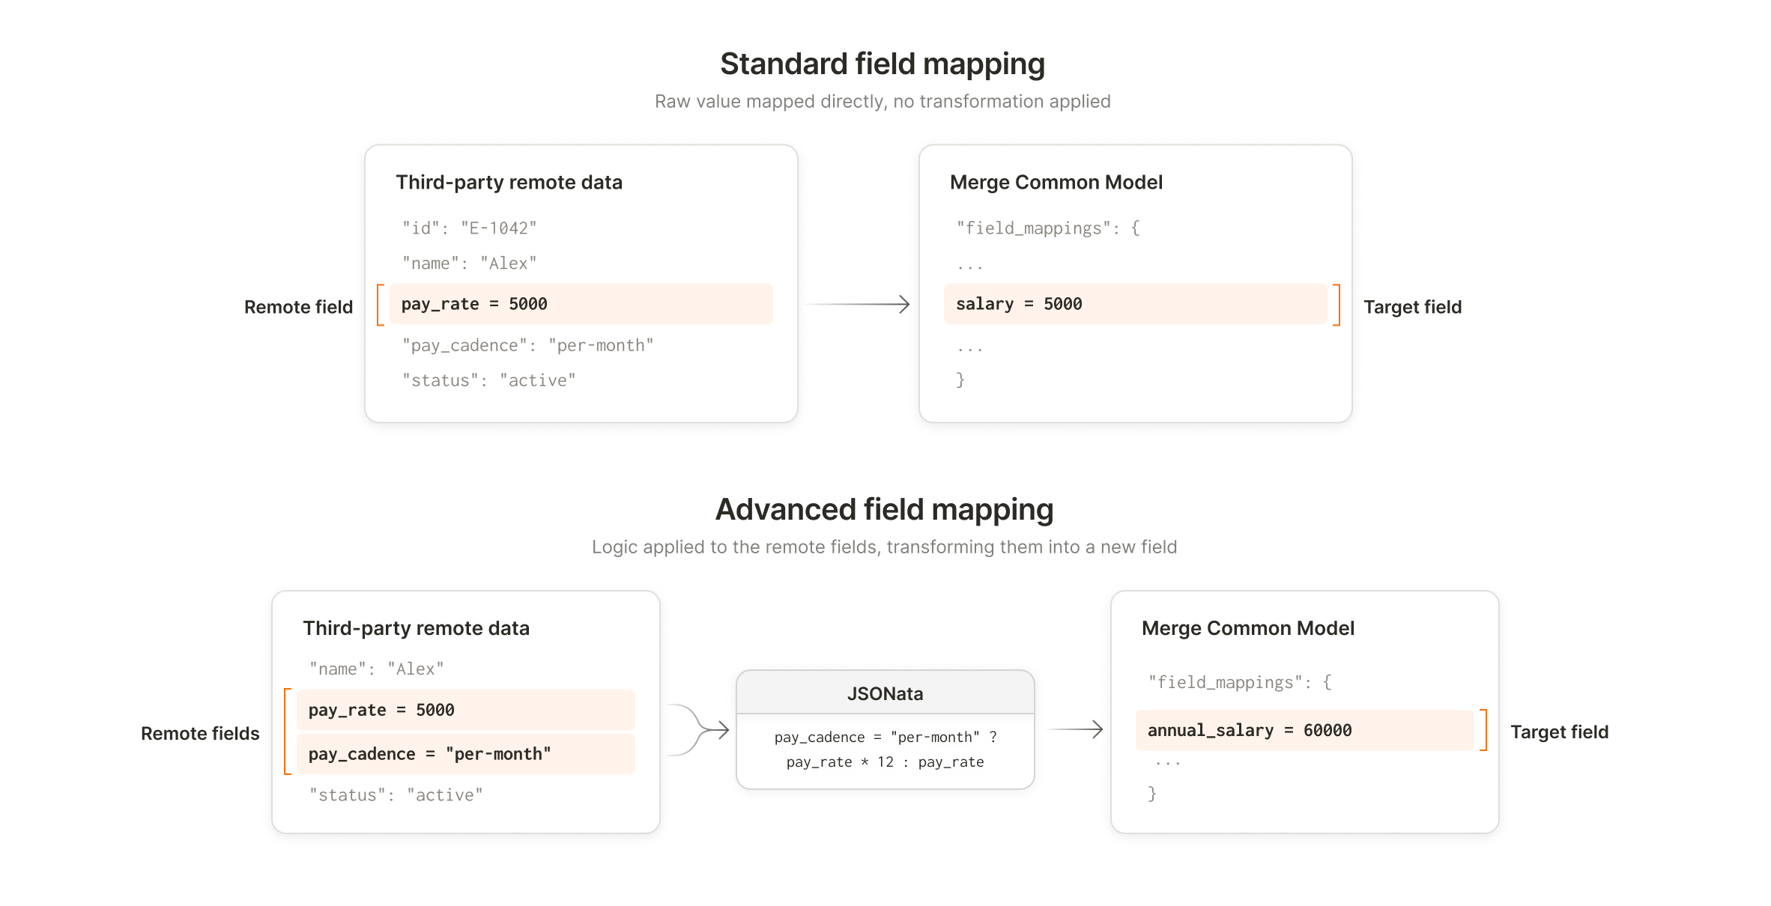
Task: Click the JSONata transformation box header
Action: pyautogui.click(x=885, y=693)
